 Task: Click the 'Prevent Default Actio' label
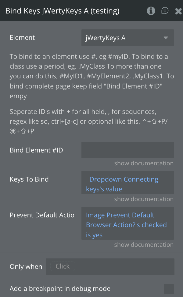point(42,215)
